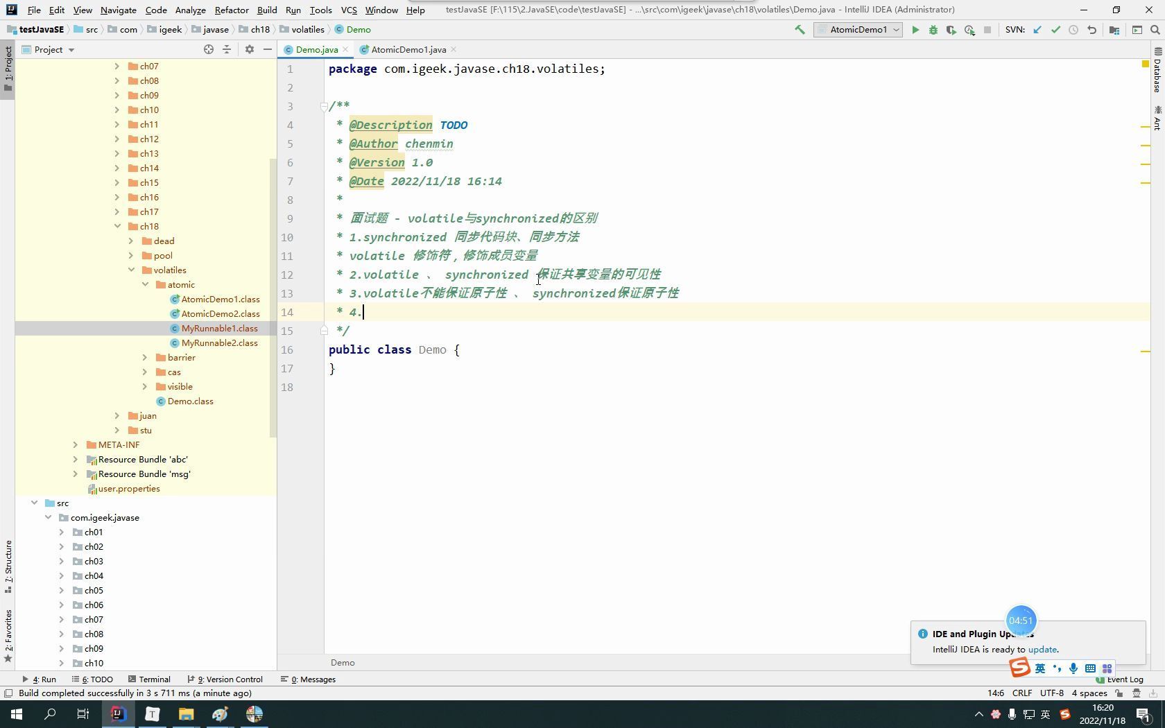Expand the META-INF folder
The image size is (1165, 728).
tap(76, 444)
